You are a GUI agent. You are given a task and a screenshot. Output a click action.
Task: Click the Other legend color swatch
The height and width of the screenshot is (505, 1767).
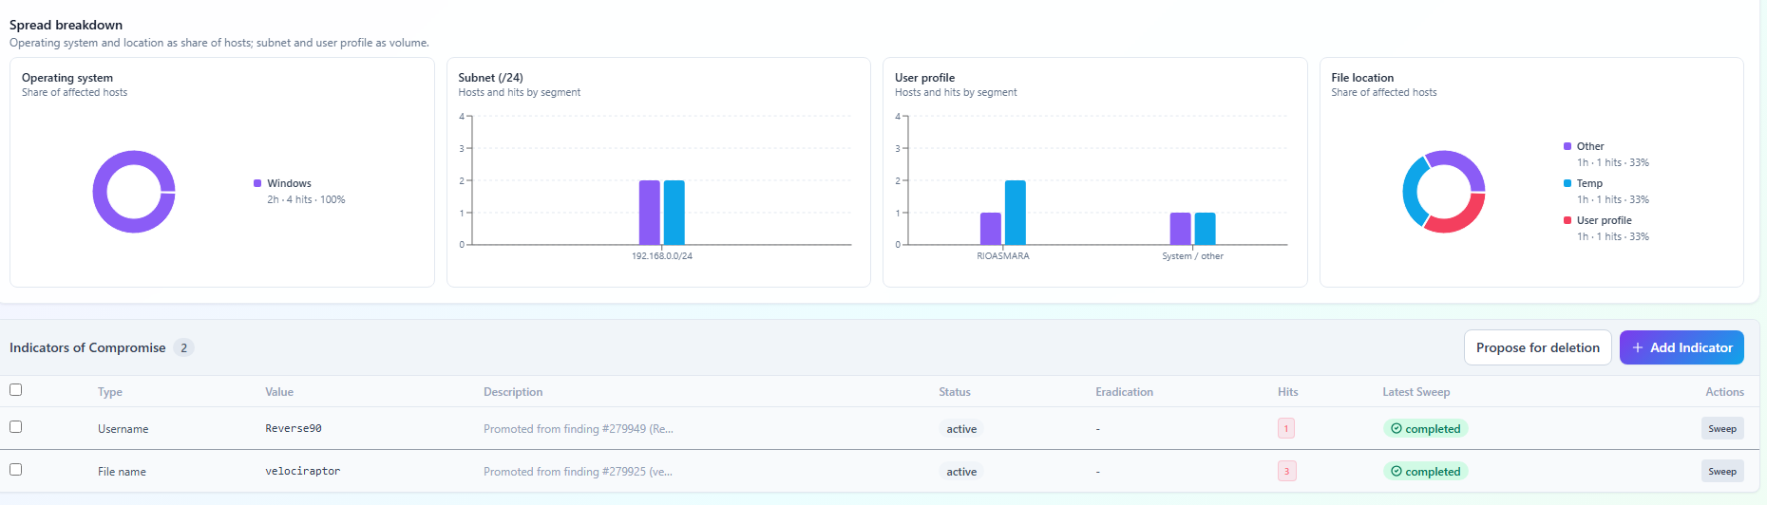1567,146
